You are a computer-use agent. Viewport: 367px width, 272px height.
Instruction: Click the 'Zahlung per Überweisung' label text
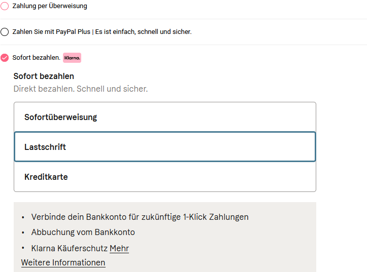tap(50, 6)
